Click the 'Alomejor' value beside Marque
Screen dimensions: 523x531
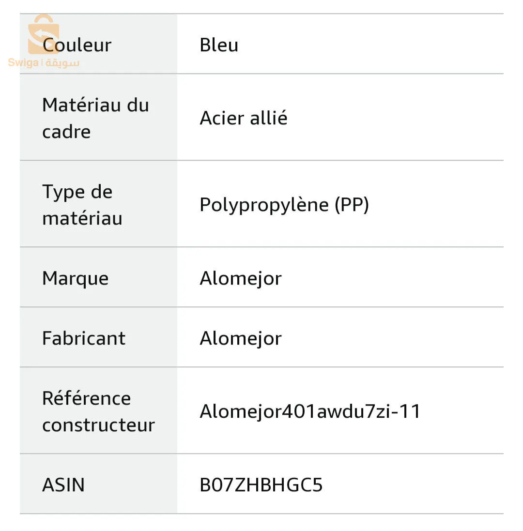pos(241,278)
